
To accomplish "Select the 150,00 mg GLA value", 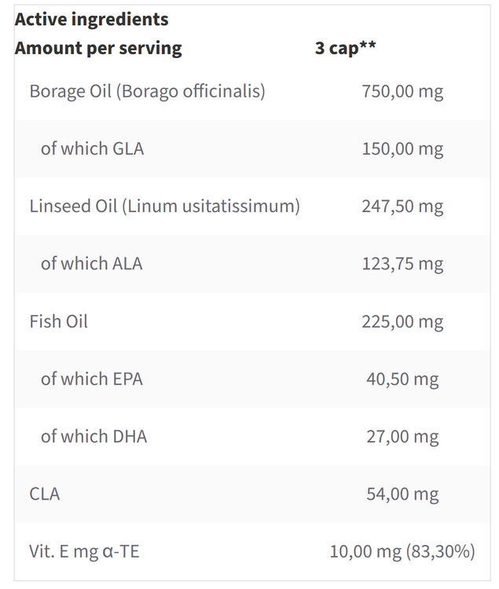I will 402,148.
